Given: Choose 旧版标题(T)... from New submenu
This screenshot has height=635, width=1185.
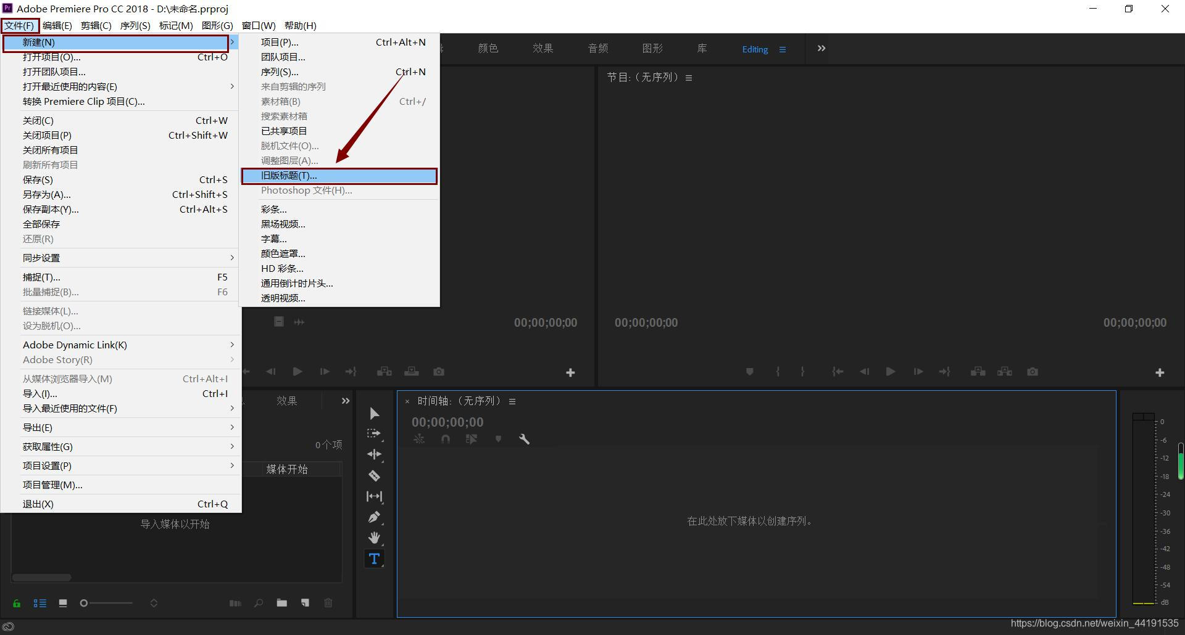Looking at the screenshot, I should click(339, 176).
